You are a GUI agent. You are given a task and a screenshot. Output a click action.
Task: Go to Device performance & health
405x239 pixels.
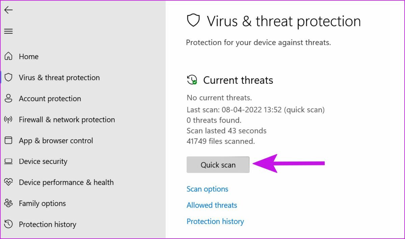(x=66, y=182)
